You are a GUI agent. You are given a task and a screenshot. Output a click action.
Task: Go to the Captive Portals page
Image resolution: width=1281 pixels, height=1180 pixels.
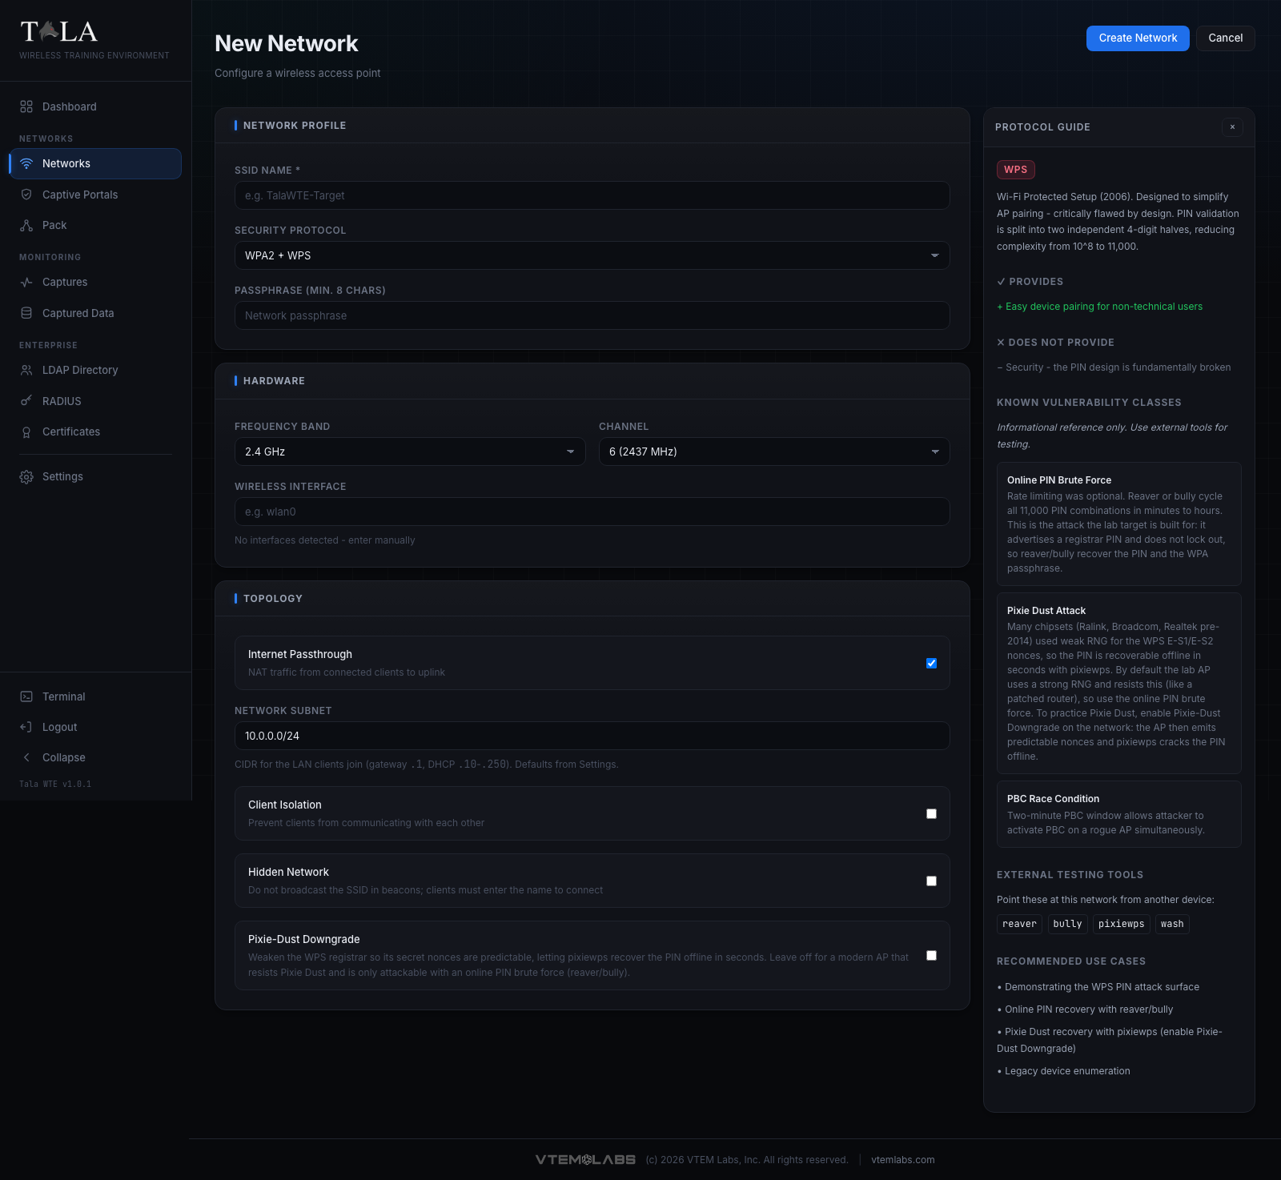(95, 195)
